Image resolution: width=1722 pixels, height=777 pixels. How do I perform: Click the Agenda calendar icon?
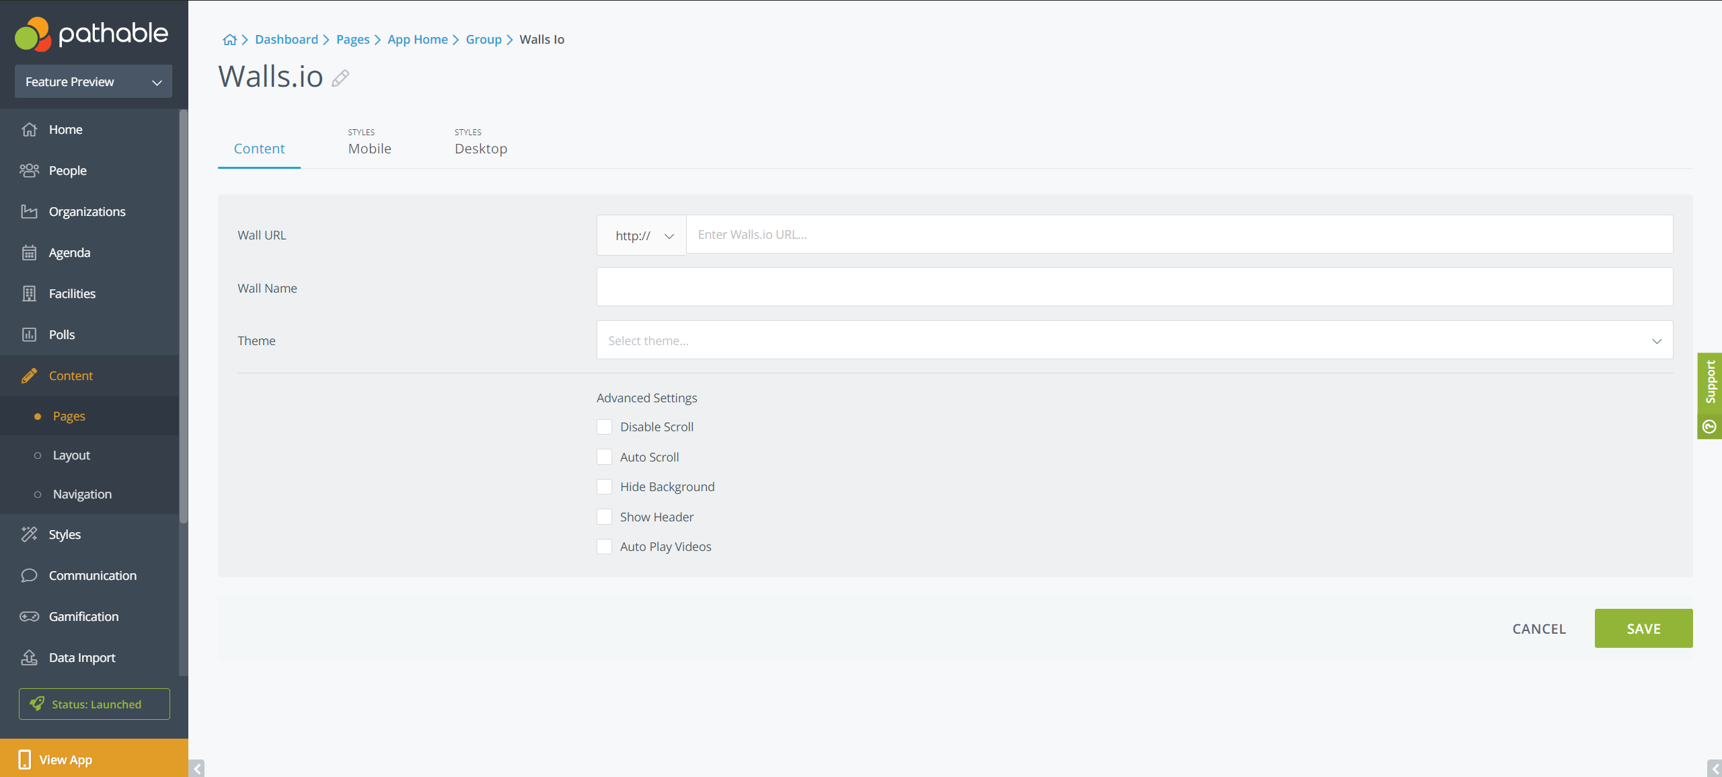tap(29, 252)
